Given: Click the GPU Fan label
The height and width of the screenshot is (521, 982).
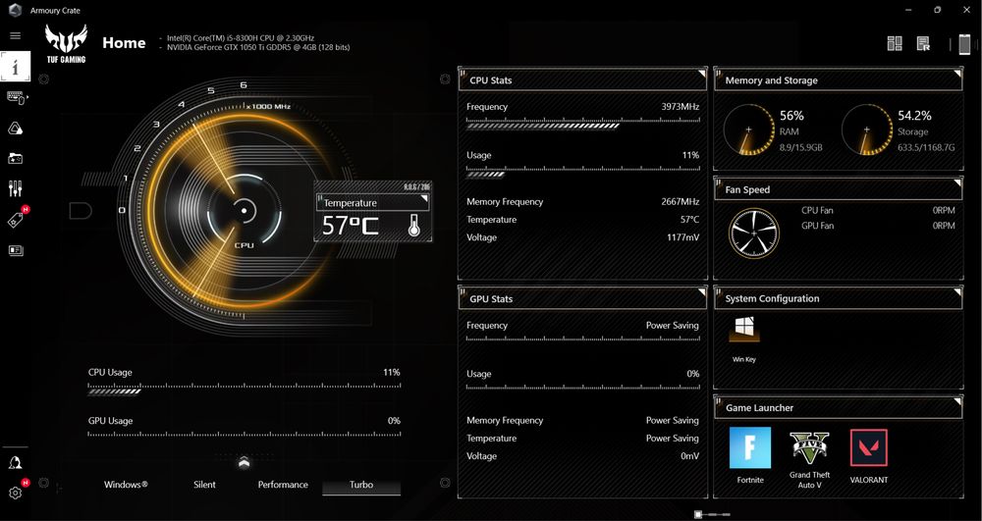Looking at the screenshot, I should point(817,226).
